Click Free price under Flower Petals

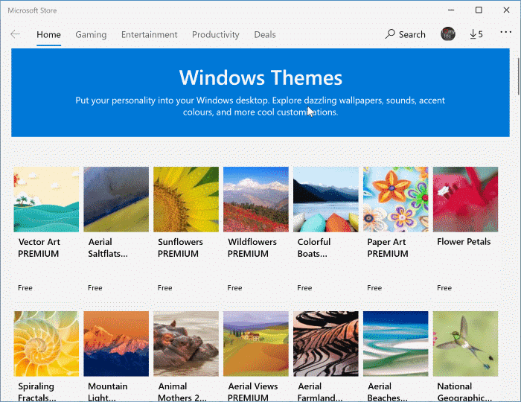tap(444, 287)
